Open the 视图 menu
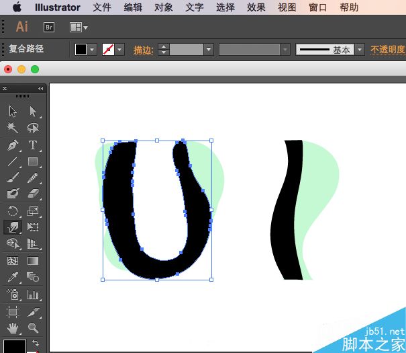This screenshot has width=406, height=353. click(x=287, y=7)
